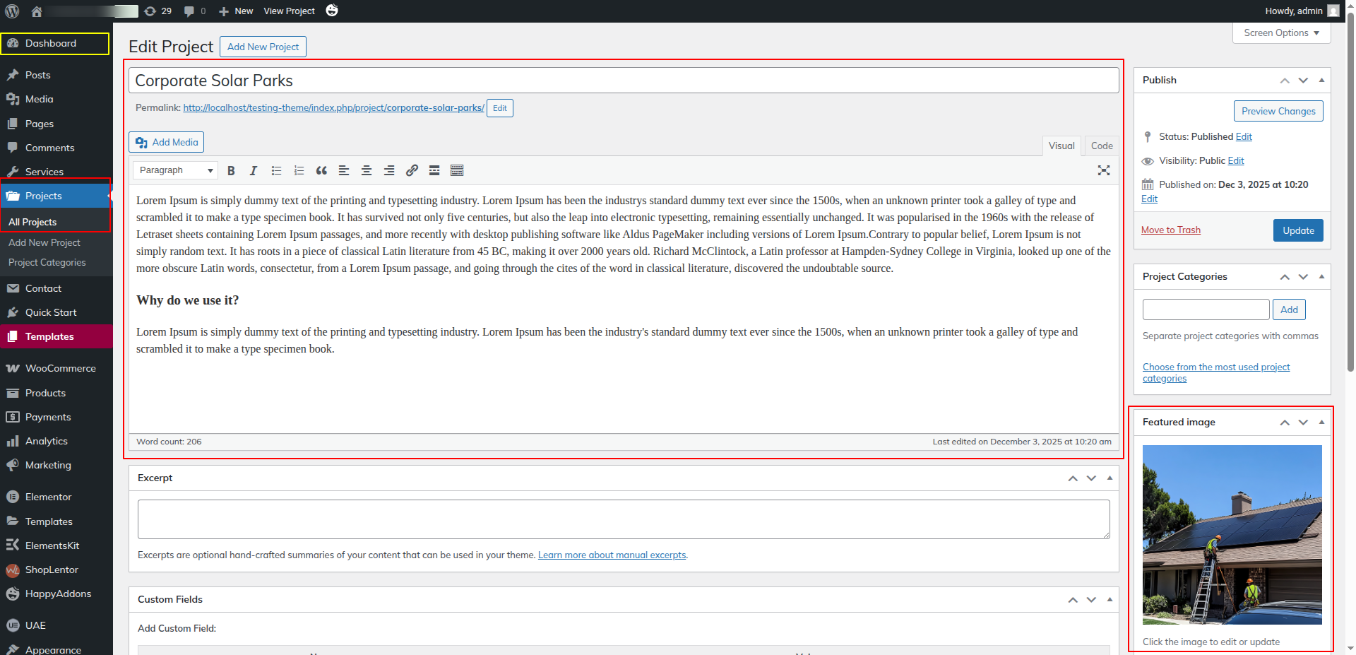Enable distraction-free fullscreen editor mode

1104,170
